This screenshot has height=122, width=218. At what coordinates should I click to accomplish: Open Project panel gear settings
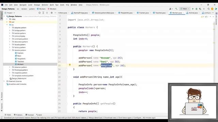tap(51, 13)
